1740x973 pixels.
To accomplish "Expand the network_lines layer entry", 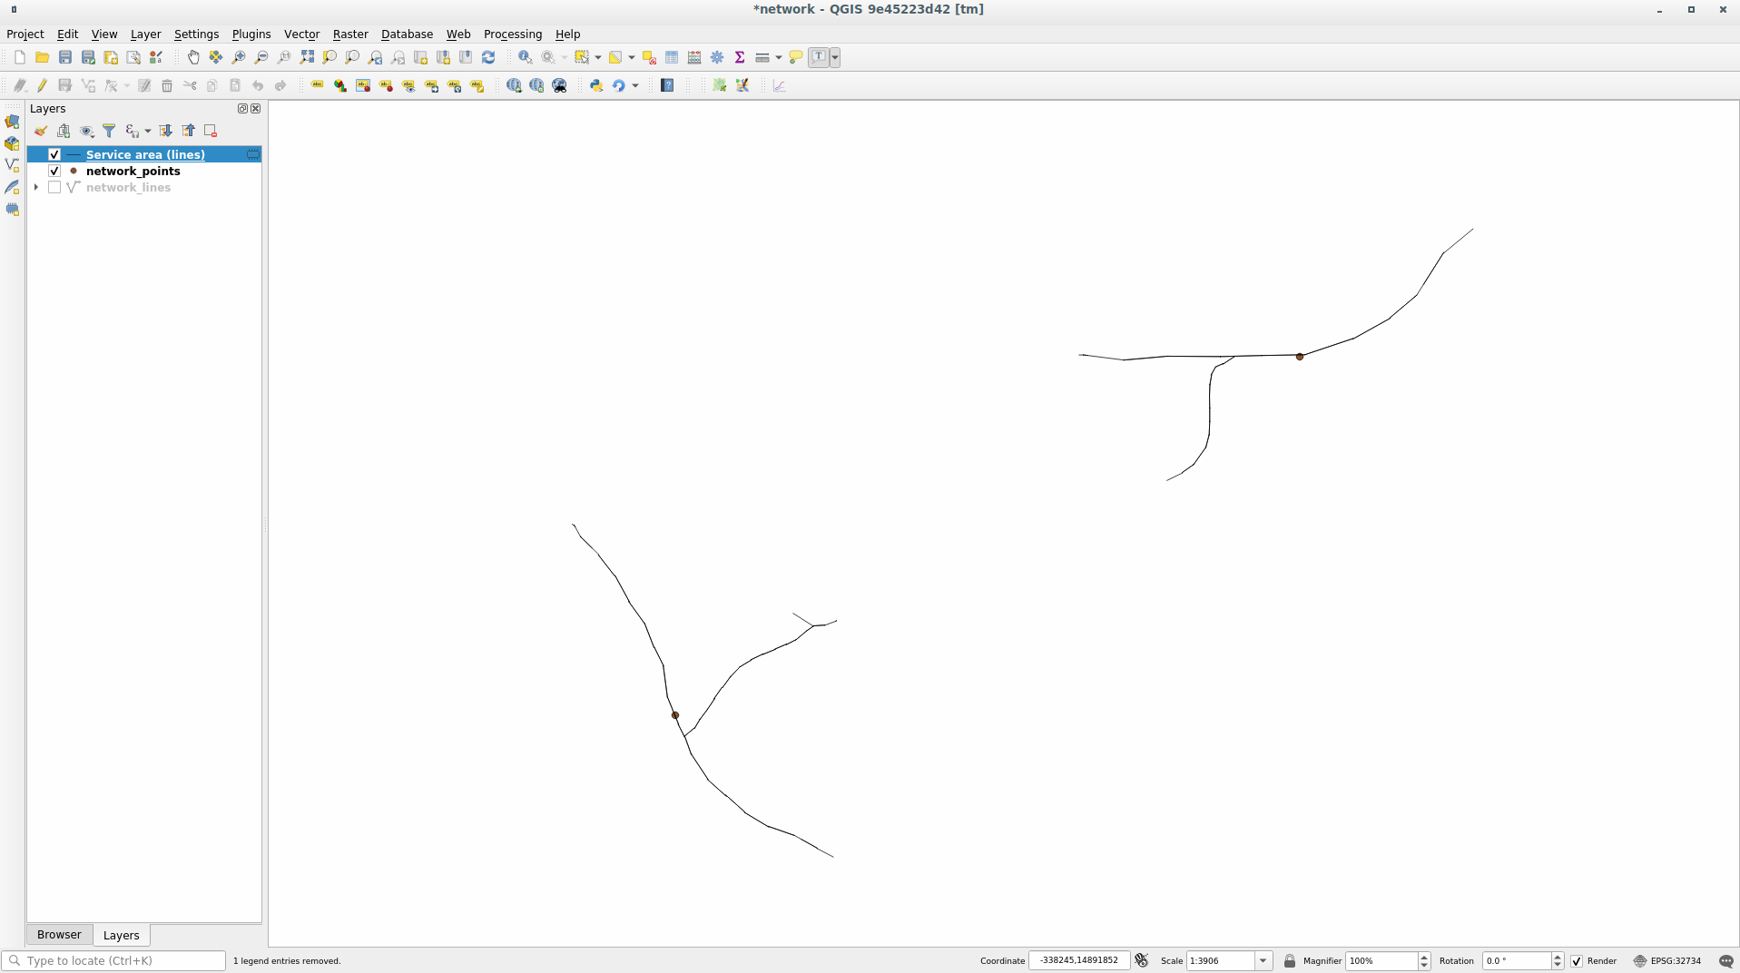I will pos(35,188).
